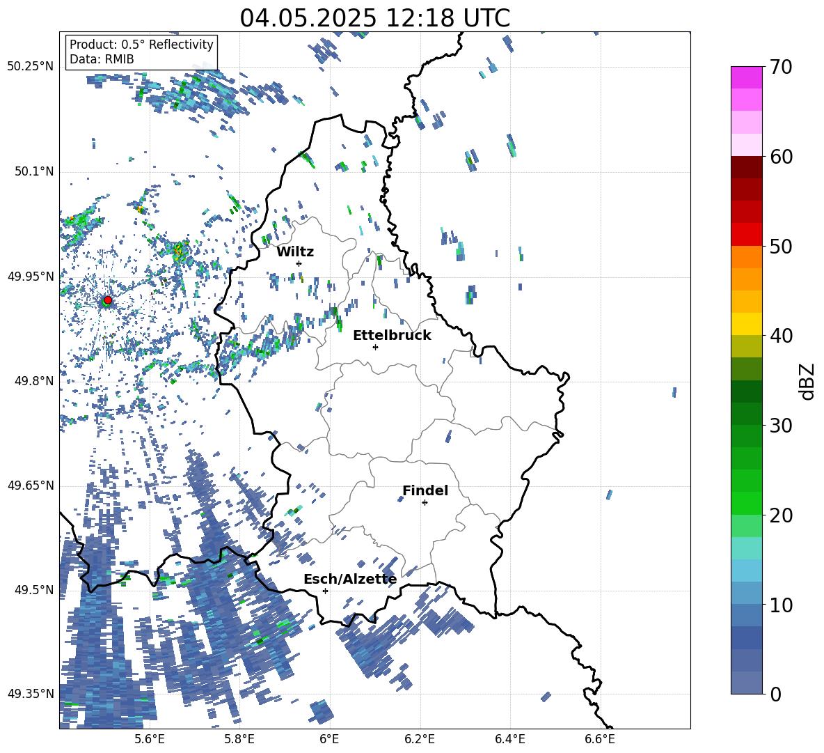Click the 49.95°N latitude label
This screenshot has width=824, height=753.
pos(31,277)
